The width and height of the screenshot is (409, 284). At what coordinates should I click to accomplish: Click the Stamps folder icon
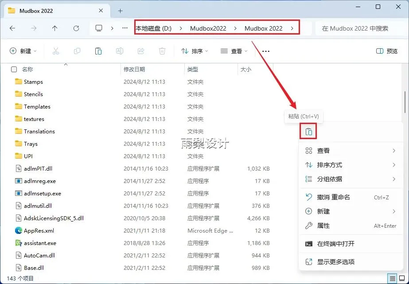18,82
